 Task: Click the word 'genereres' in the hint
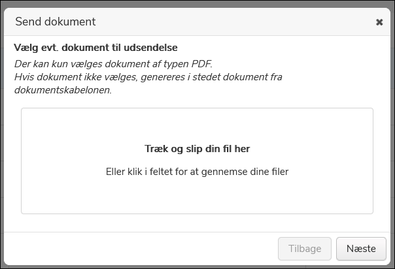tap(184, 77)
